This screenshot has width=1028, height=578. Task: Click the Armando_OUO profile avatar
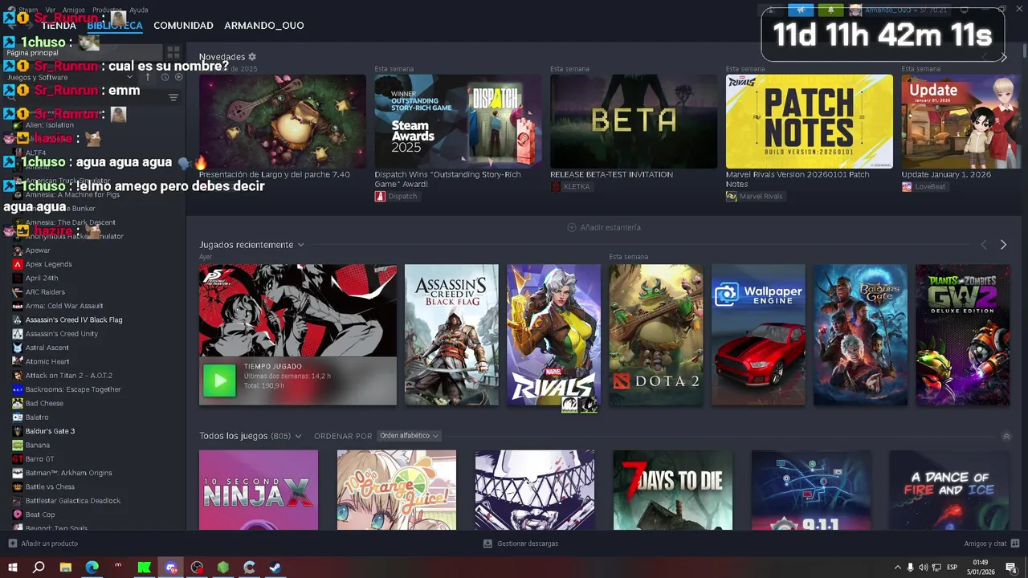pyautogui.click(x=855, y=10)
